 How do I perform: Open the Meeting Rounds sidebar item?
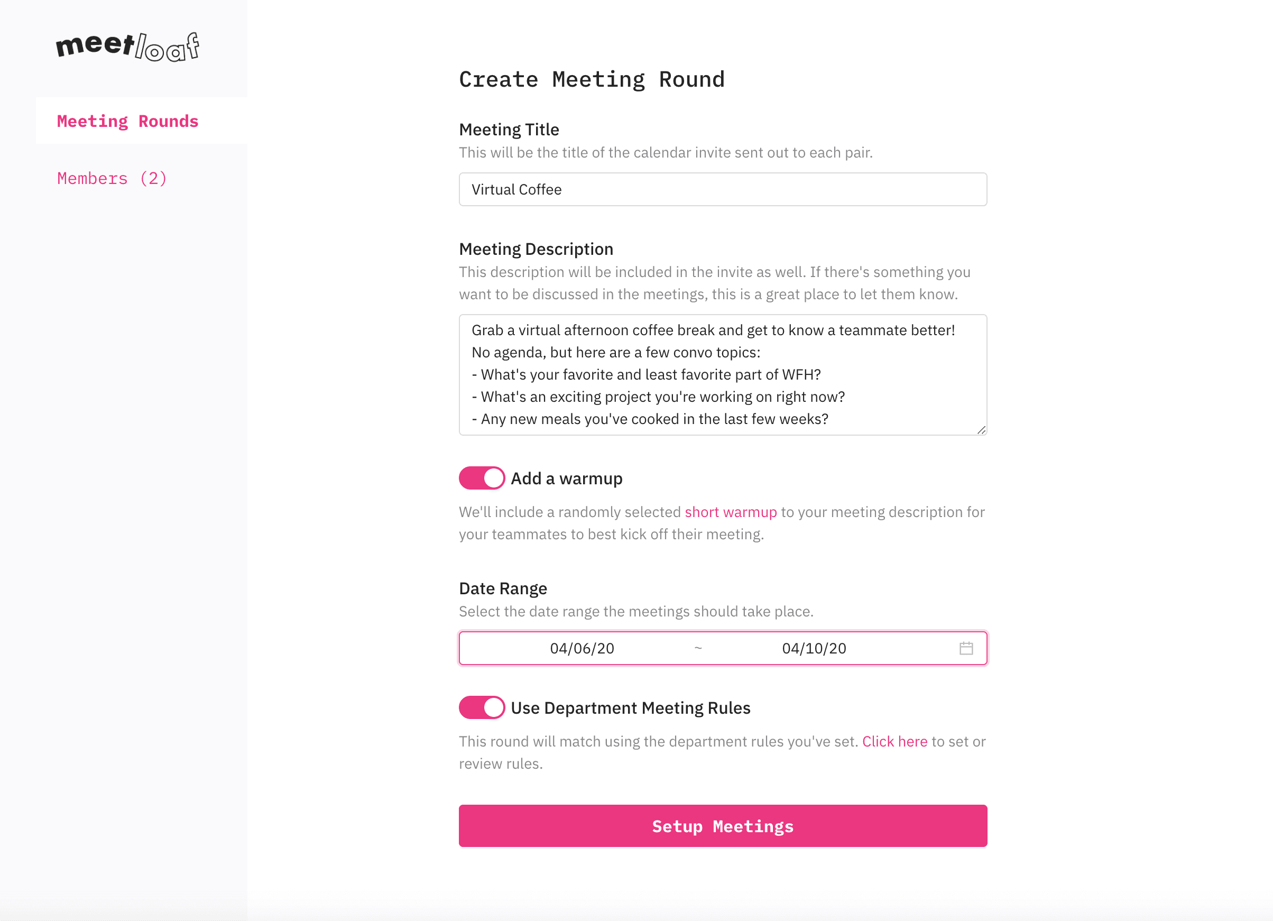(128, 121)
